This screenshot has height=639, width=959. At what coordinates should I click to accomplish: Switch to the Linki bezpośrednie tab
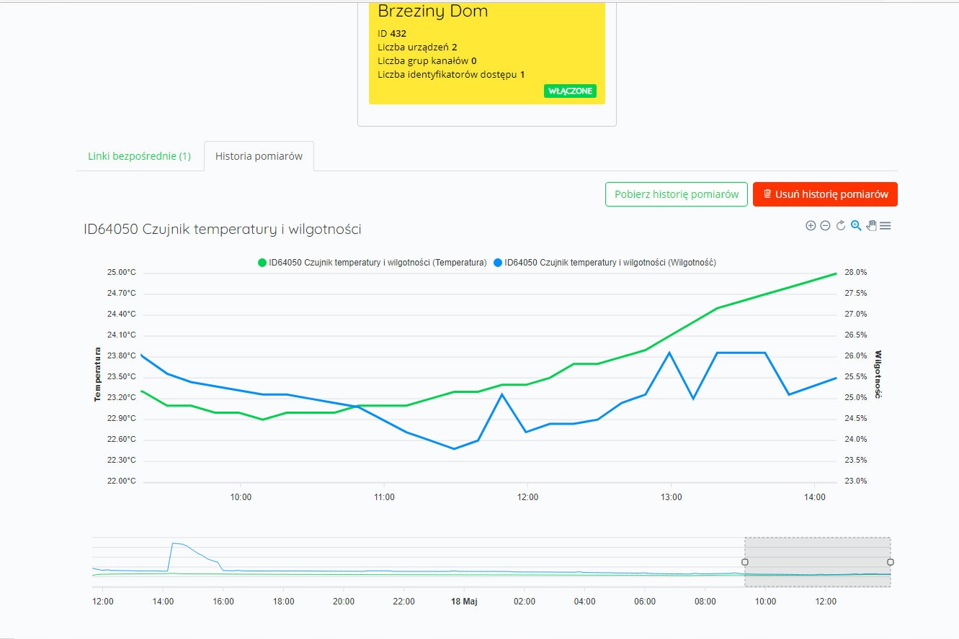tap(139, 156)
